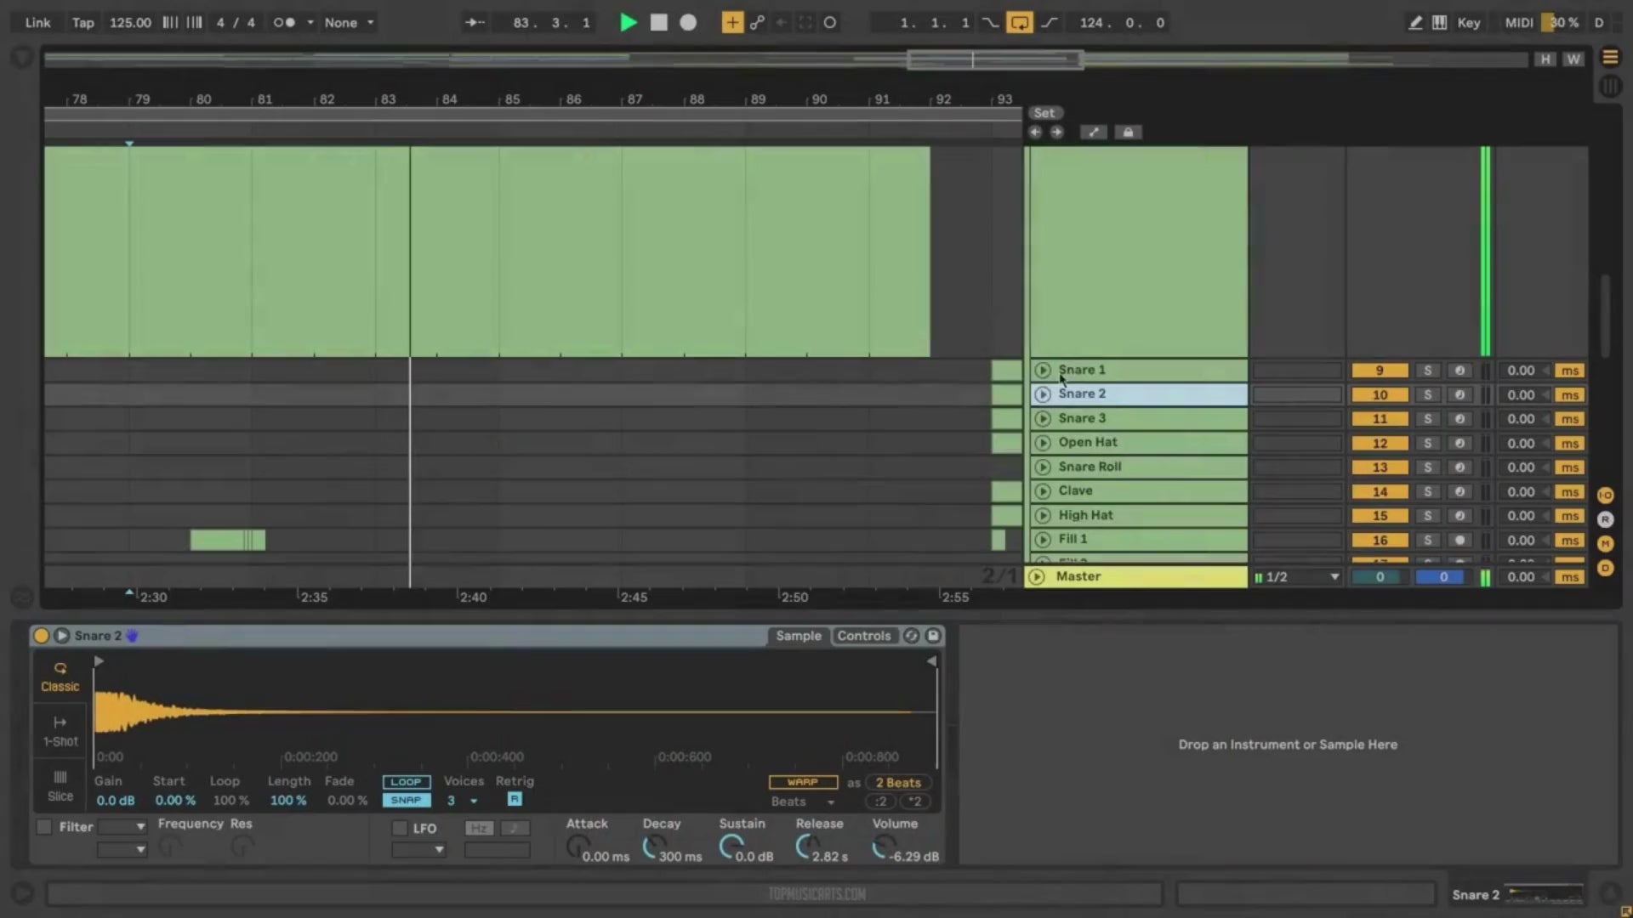Toggle the Automation Arm icon
The width and height of the screenshot is (1633, 918).
pos(757,23)
